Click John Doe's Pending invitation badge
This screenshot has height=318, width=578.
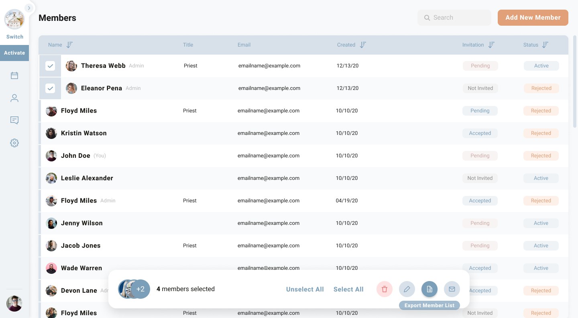click(x=480, y=156)
